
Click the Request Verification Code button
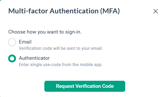tap(85, 86)
